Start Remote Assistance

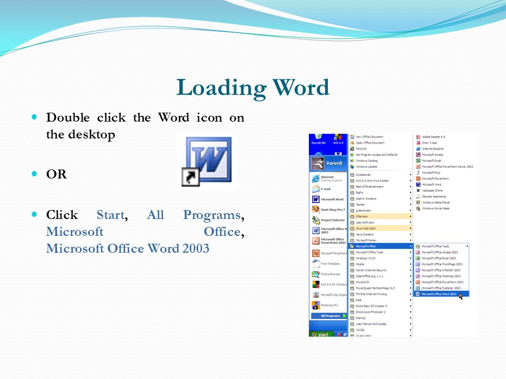(431, 196)
